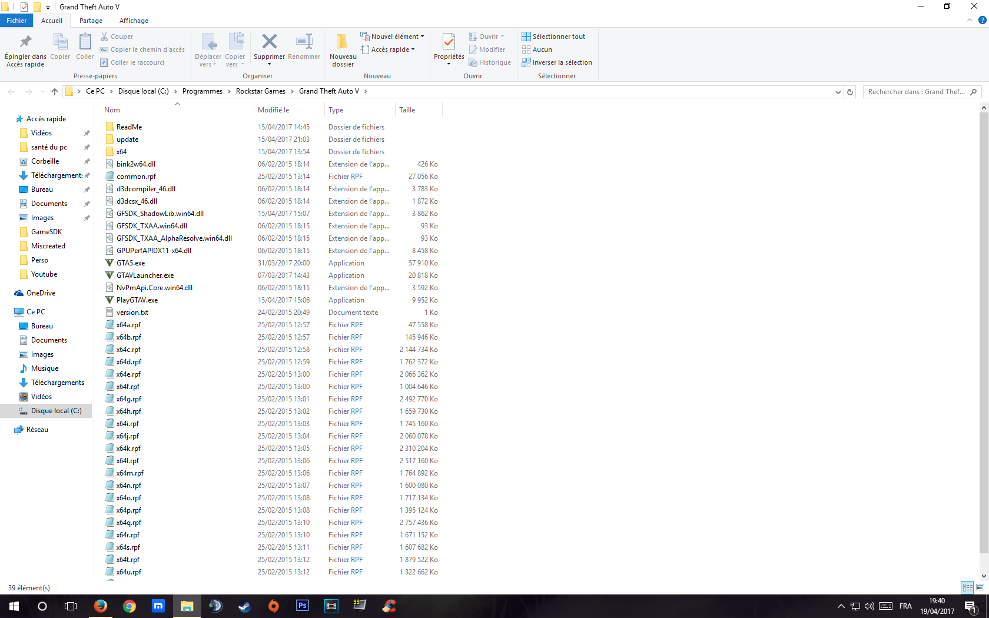Switch to large thumbnails view icon
Viewport: 989px width, 618px height.
click(980, 587)
